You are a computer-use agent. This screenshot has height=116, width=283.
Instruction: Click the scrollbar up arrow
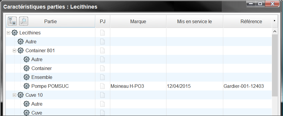coord(275,31)
